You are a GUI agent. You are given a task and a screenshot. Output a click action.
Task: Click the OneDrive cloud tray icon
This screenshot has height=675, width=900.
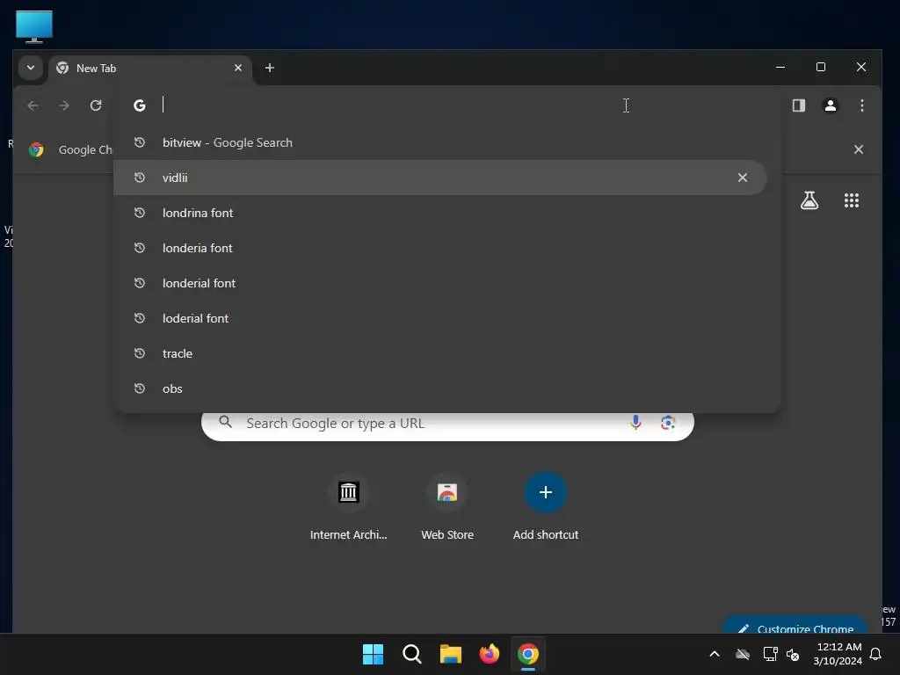[743, 654]
